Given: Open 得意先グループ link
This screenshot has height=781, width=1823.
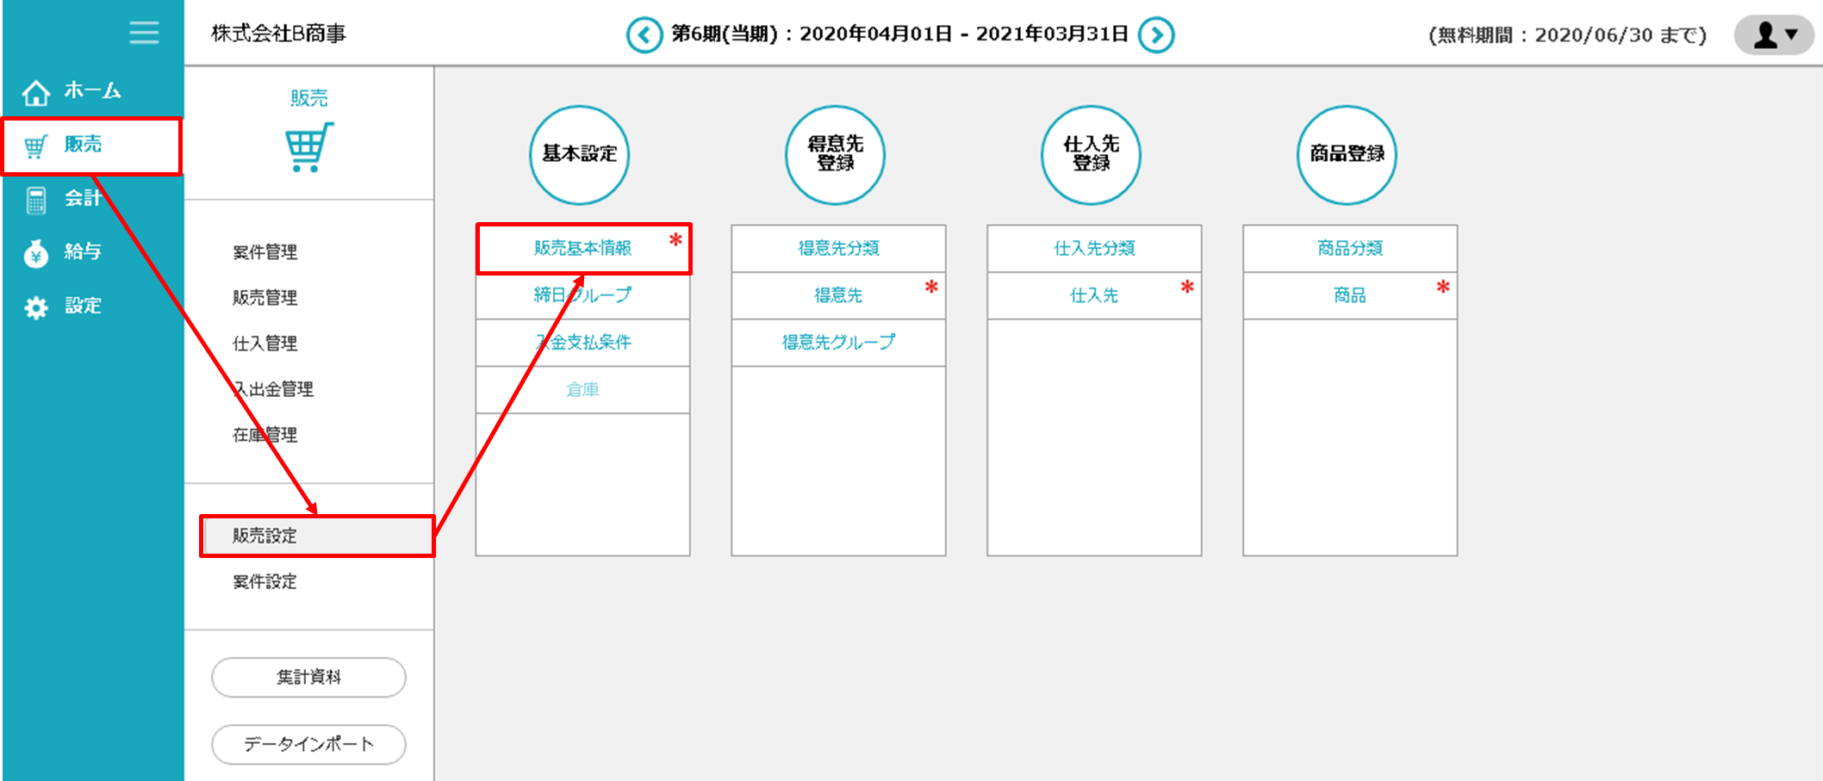Looking at the screenshot, I should [837, 343].
